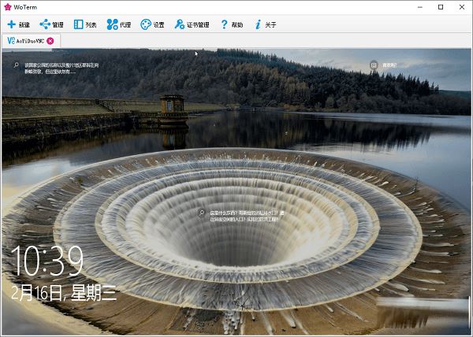Open the 列表 (List) panel icon
Image resolution: width=473 pixels, height=337 pixels.
pyautogui.click(x=78, y=24)
